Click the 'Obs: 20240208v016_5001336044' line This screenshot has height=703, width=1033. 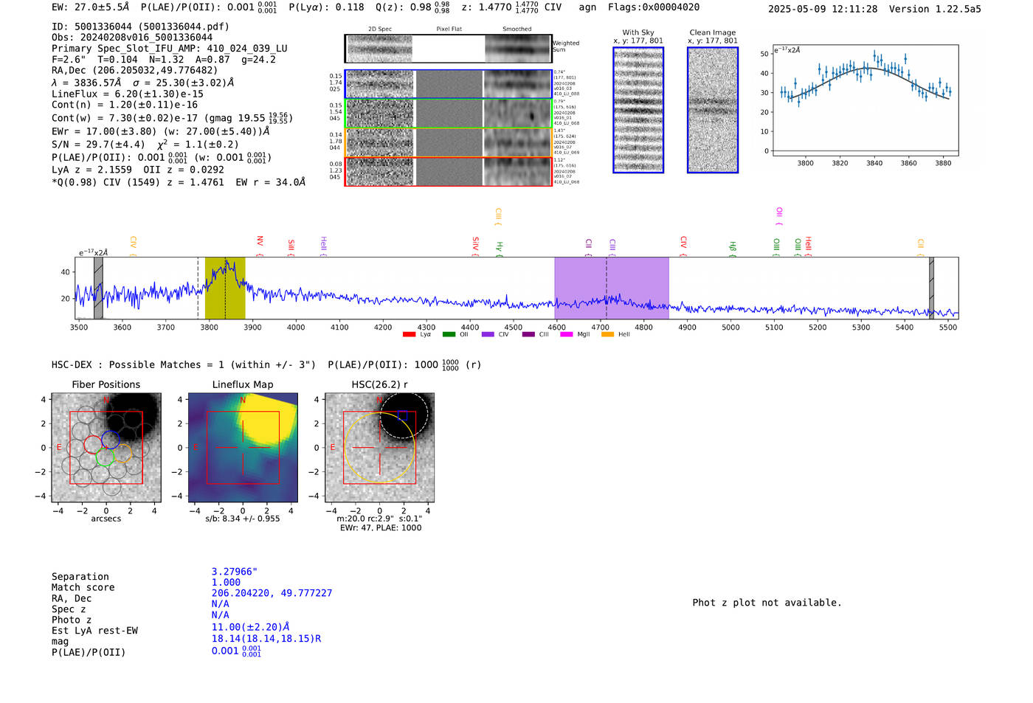(132, 38)
